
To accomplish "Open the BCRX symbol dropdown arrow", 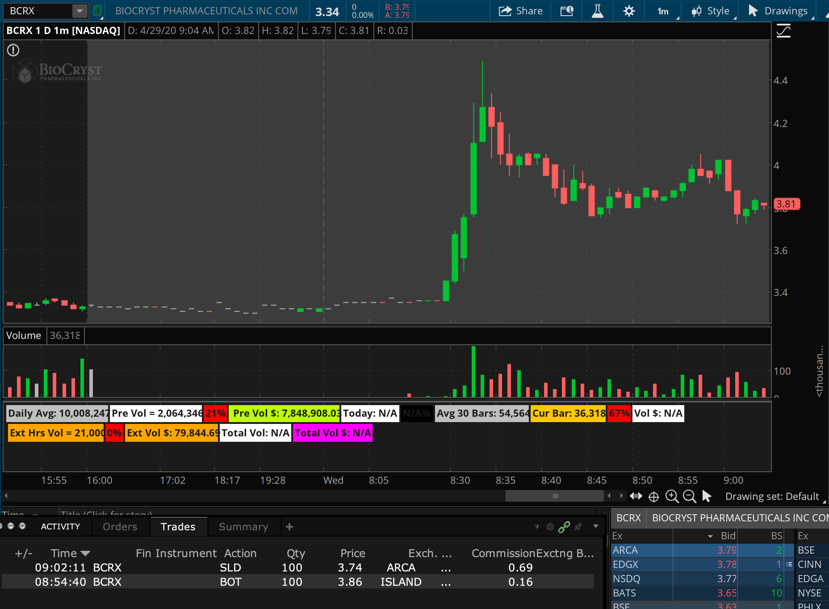I will (x=80, y=11).
